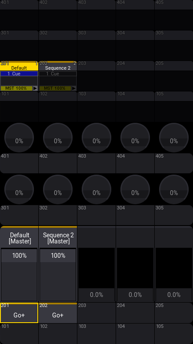Click the 1 Cue row under Sequence 2

(x=58, y=74)
